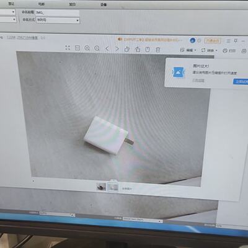Open the hamburger menu icon in the viewer
This screenshot has width=248, height=248.
click(228, 41)
